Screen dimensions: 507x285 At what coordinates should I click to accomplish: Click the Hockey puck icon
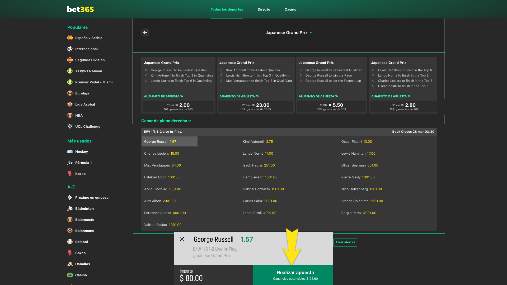point(70,151)
